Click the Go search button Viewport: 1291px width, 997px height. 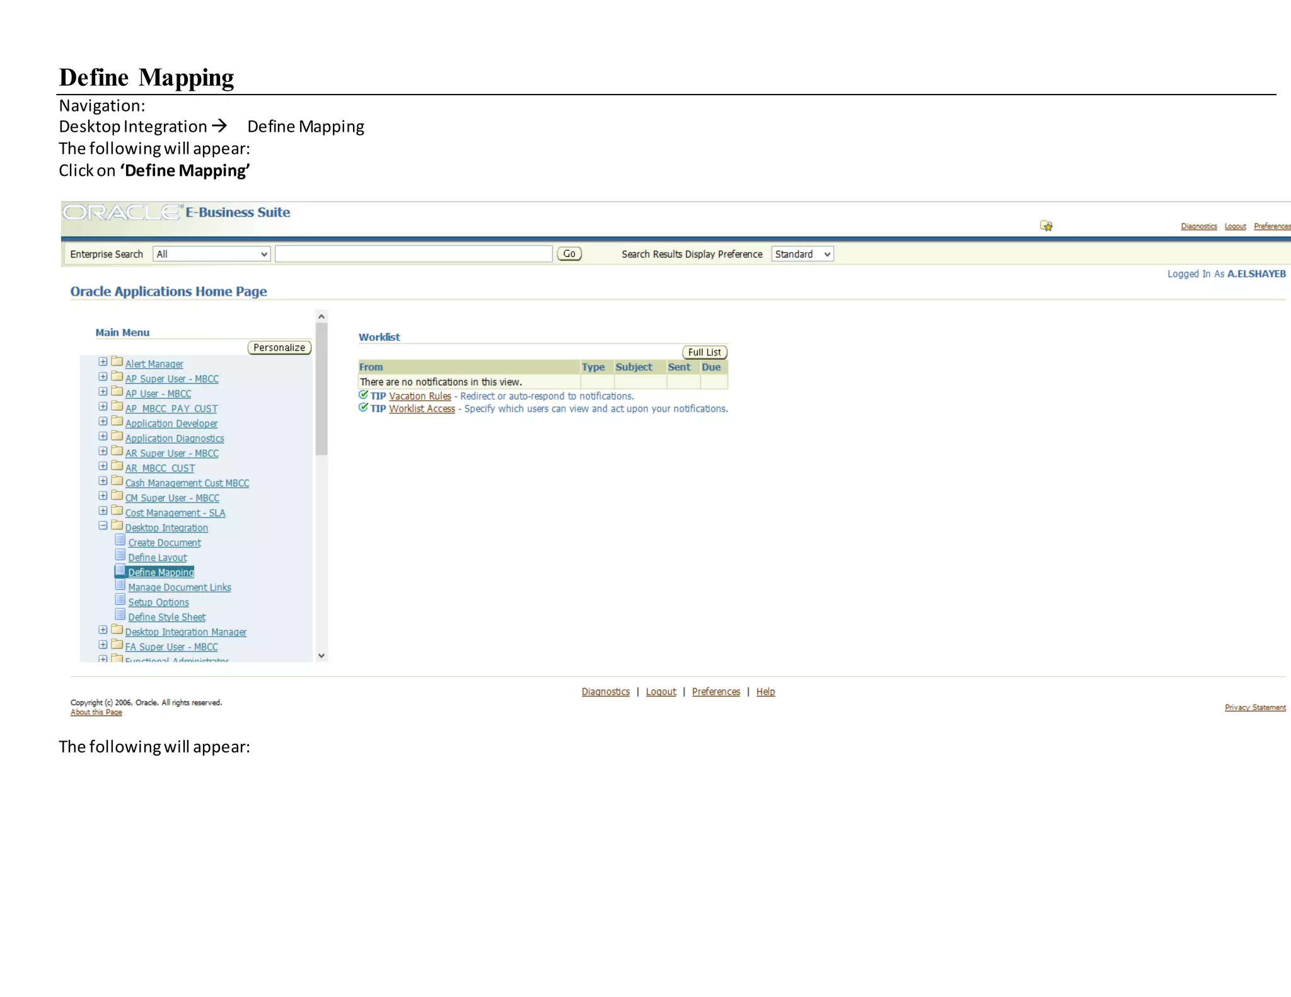pos(569,254)
